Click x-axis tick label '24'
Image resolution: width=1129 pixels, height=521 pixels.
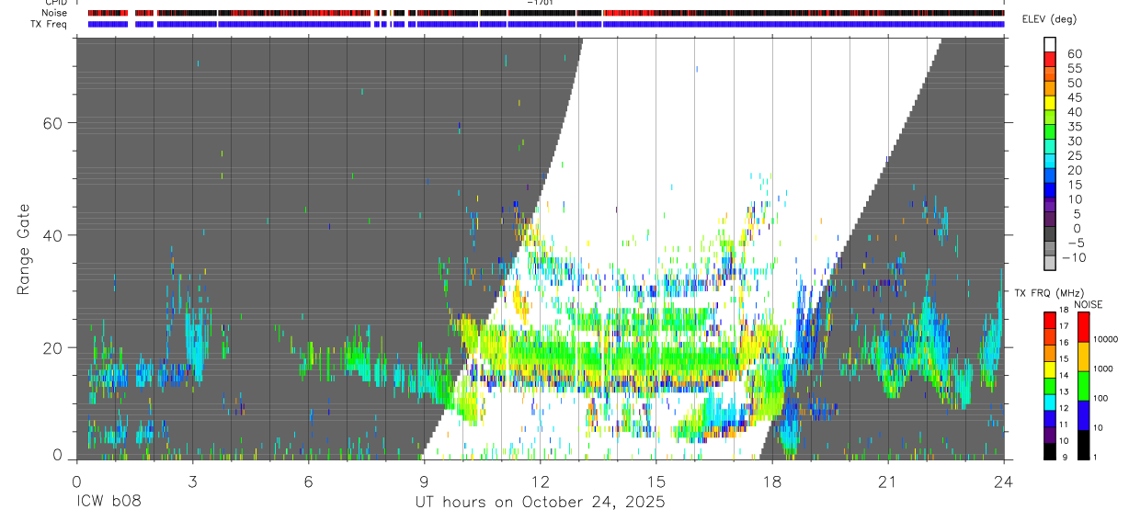coord(1004,481)
